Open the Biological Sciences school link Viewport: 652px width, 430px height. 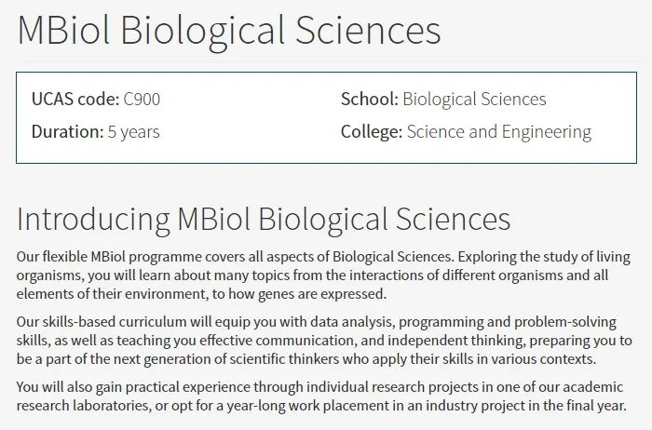[x=474, y=100]
